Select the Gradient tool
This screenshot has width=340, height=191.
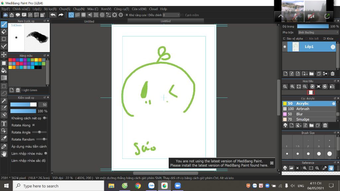pyautogui.click(x=4, y=78)
